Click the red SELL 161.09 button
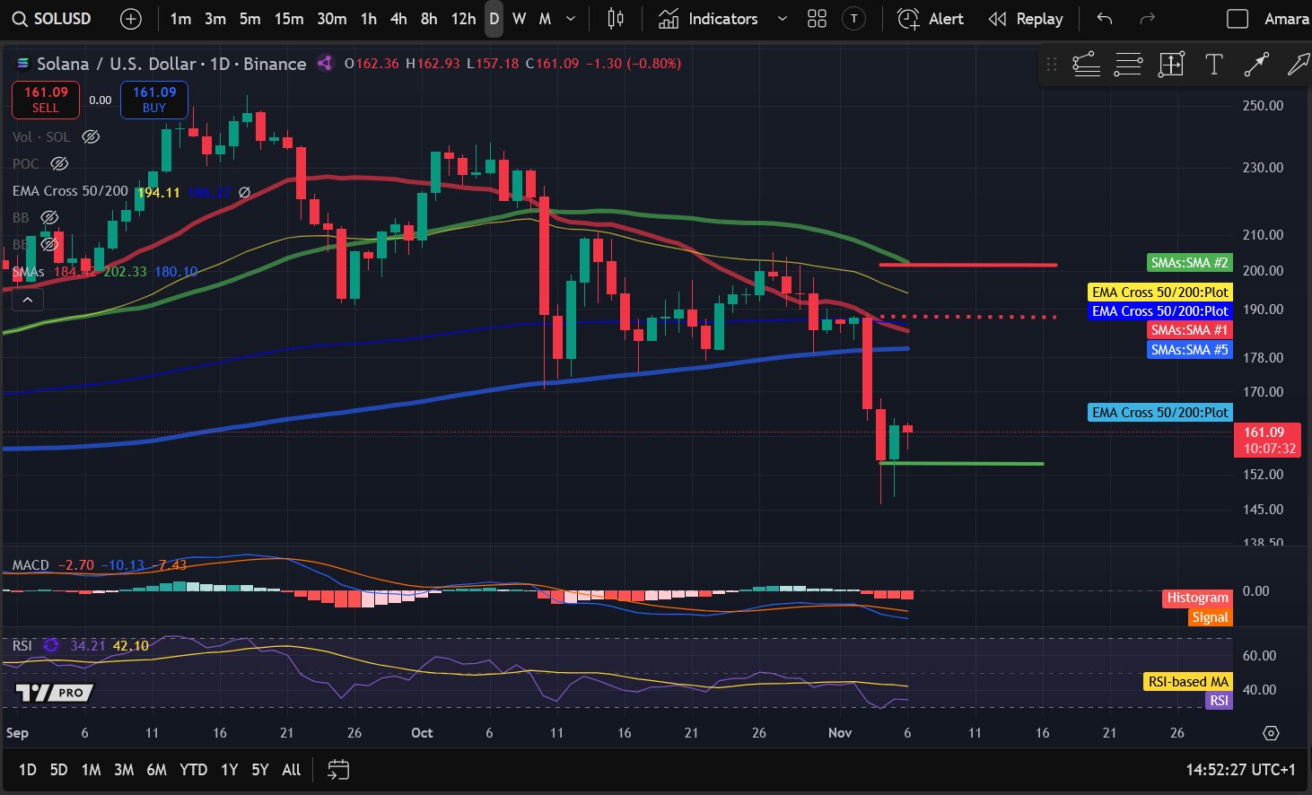The width and height of the screenshot is (1312, 795). pos(45,100)
